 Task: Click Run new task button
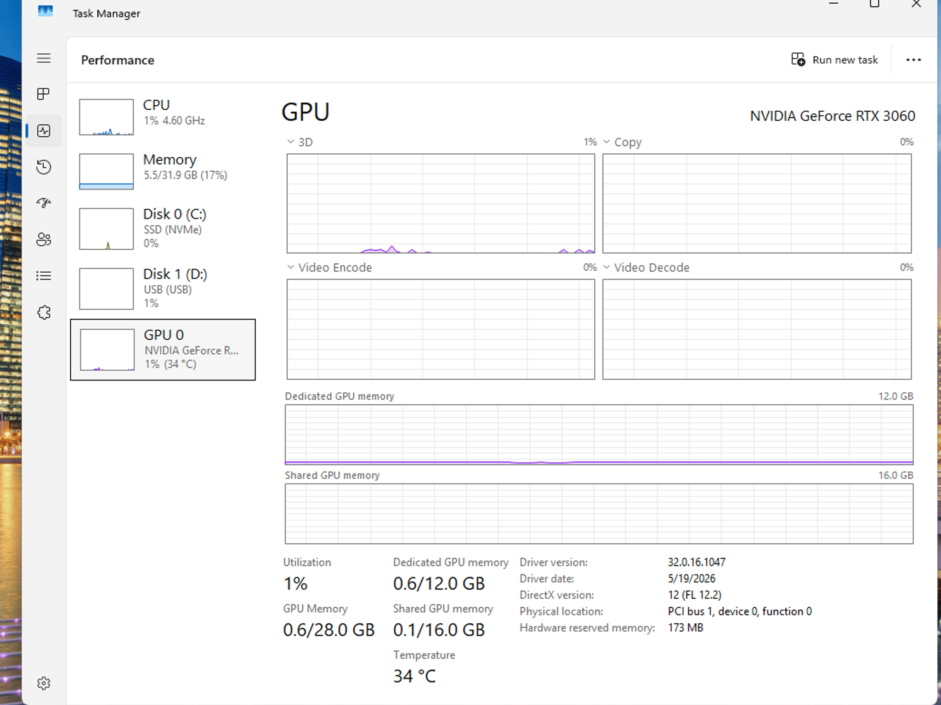tap(834, 60)
